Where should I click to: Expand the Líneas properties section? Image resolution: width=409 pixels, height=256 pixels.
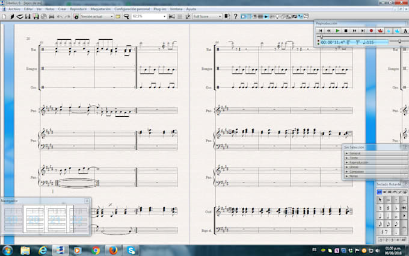coord(375,167)
